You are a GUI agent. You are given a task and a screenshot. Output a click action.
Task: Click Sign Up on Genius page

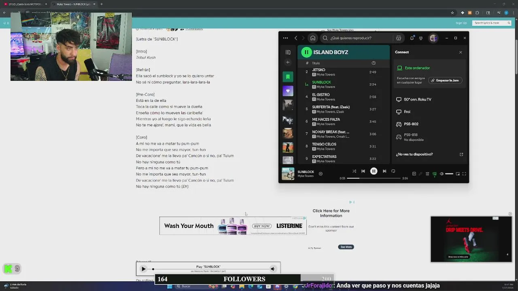point(461,23)
